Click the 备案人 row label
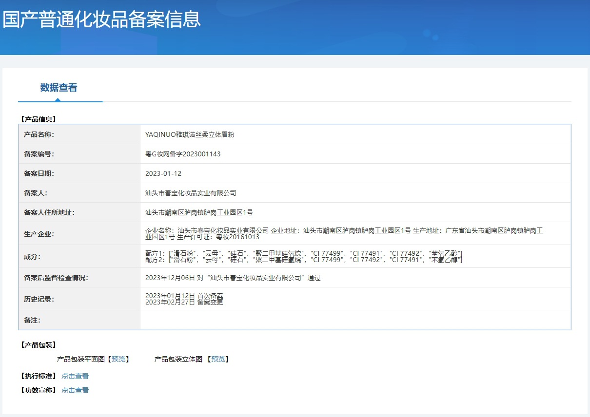Viewport: 590px width, 417px height. pos(35,193)
